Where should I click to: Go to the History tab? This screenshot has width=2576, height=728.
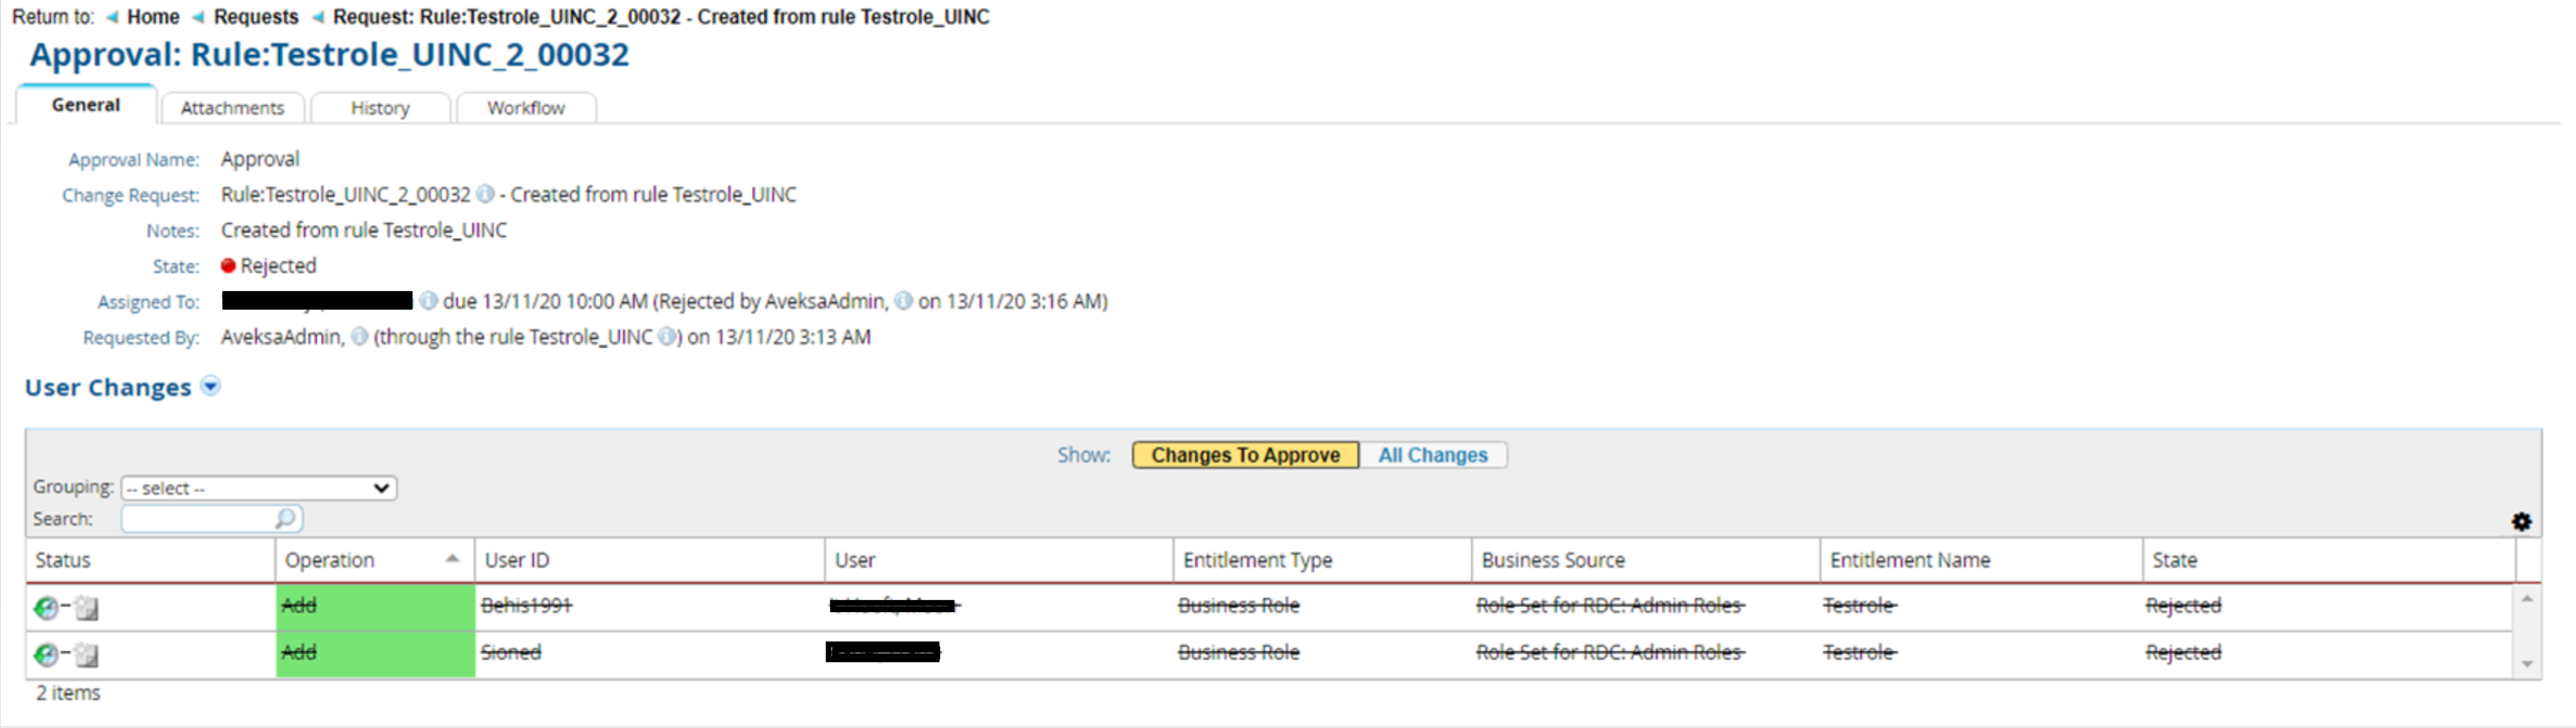pyautogui.click(x=380, y=108)
